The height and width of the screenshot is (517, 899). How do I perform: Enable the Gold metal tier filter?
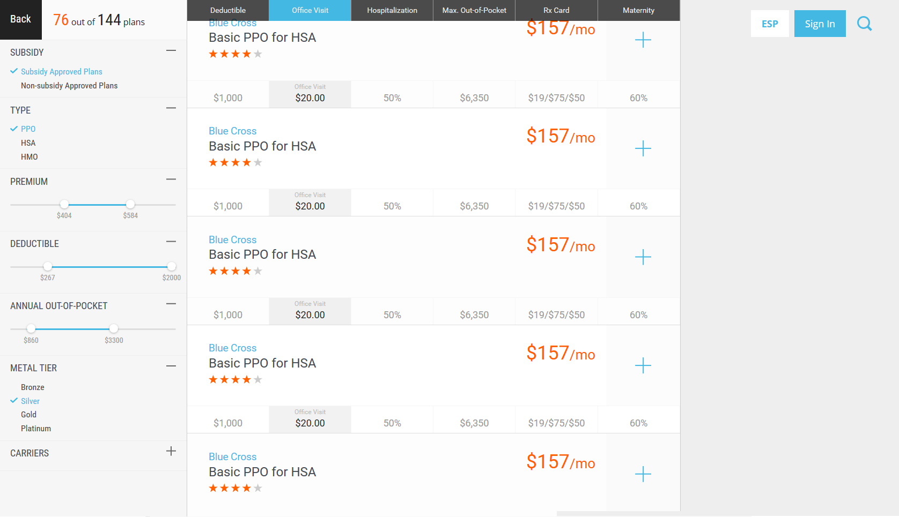tap(29, 415)
